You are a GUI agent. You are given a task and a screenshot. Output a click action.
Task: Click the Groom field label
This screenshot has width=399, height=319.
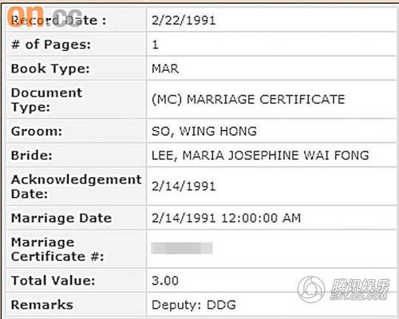(x=37, y=132)
